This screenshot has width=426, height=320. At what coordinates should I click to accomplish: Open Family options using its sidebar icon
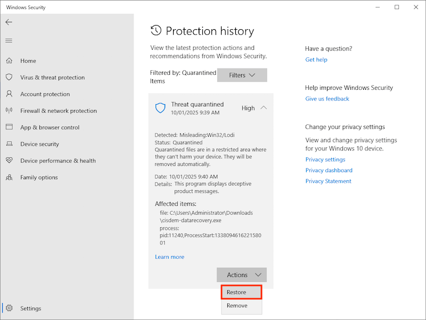point(9,177)
